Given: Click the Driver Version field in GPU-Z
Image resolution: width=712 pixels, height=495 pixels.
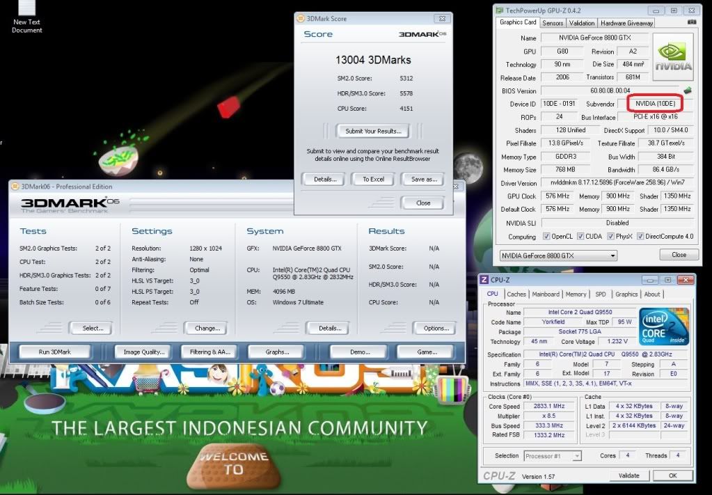Looking at the screenshot, I should 617,182.
